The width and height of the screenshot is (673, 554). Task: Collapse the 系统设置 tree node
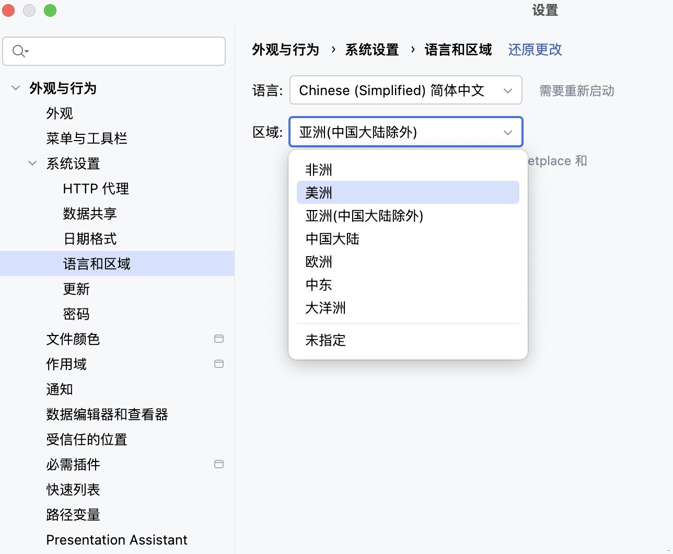(32, 164)
